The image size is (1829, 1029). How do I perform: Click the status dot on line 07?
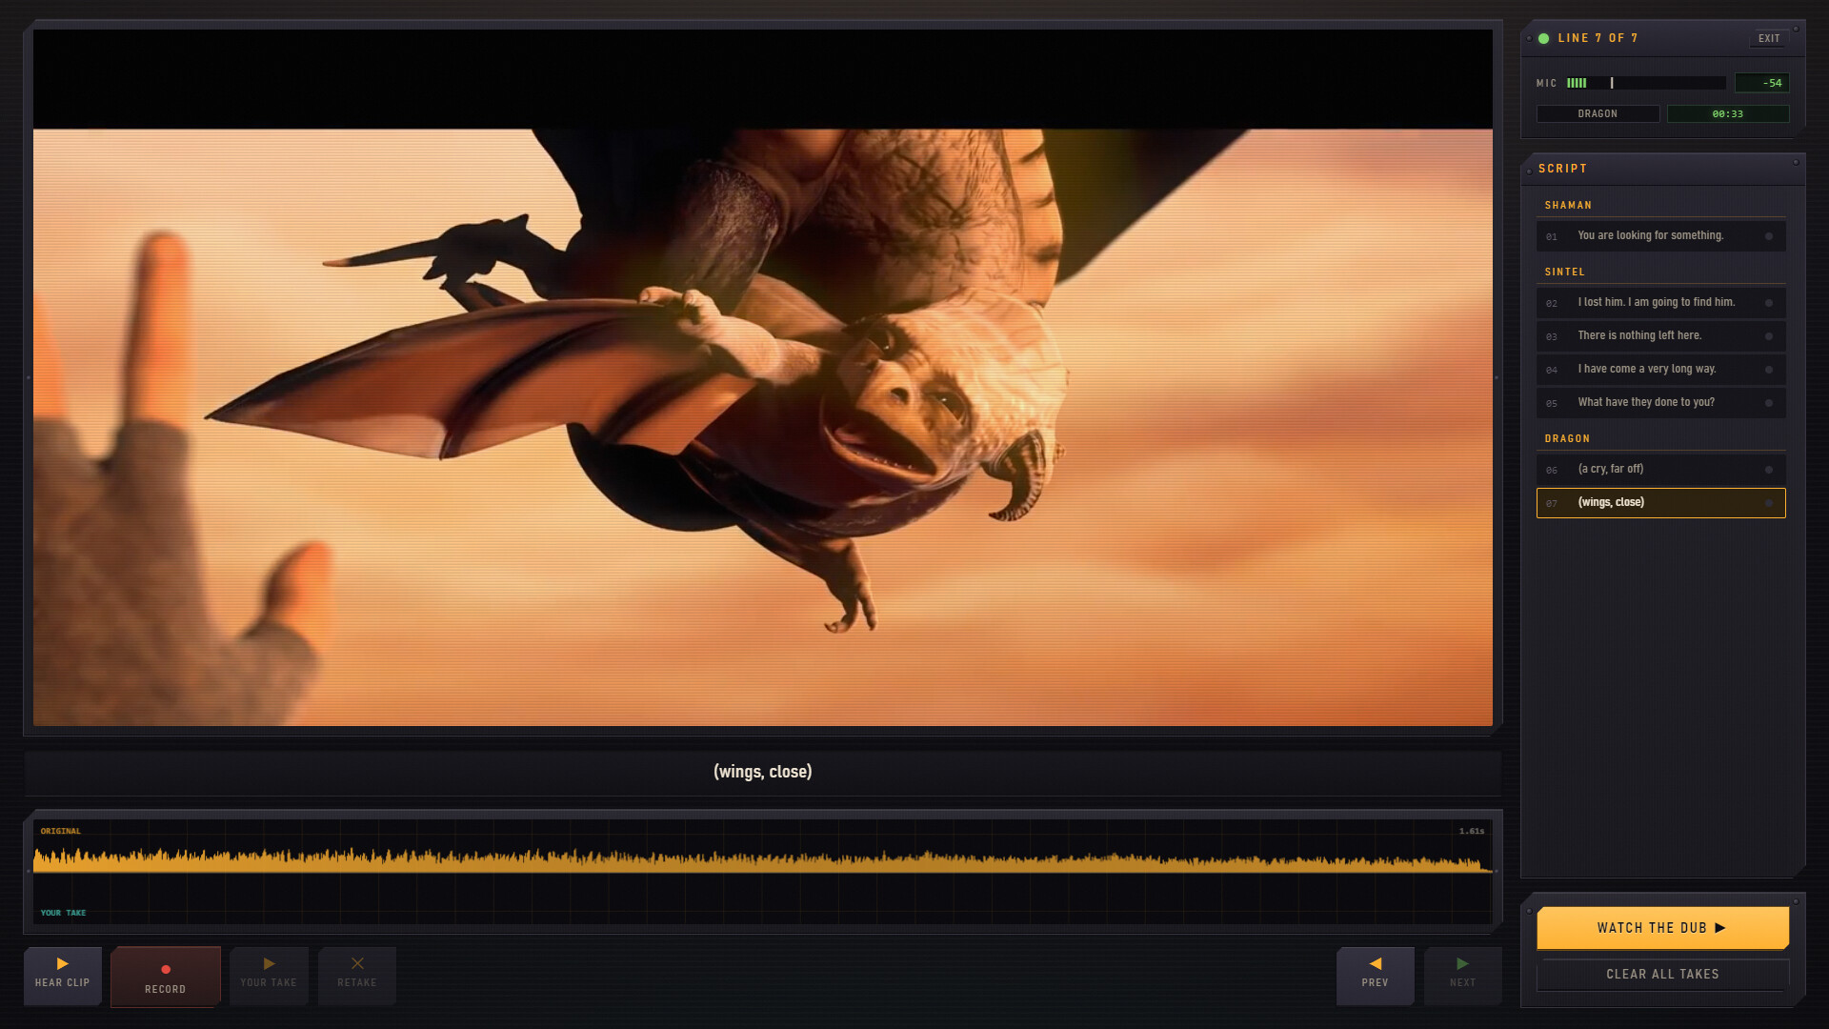1769,503
